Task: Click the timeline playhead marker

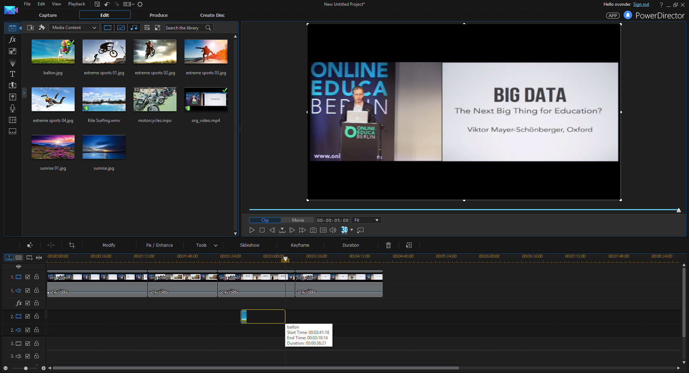Action: click(285, 259)
